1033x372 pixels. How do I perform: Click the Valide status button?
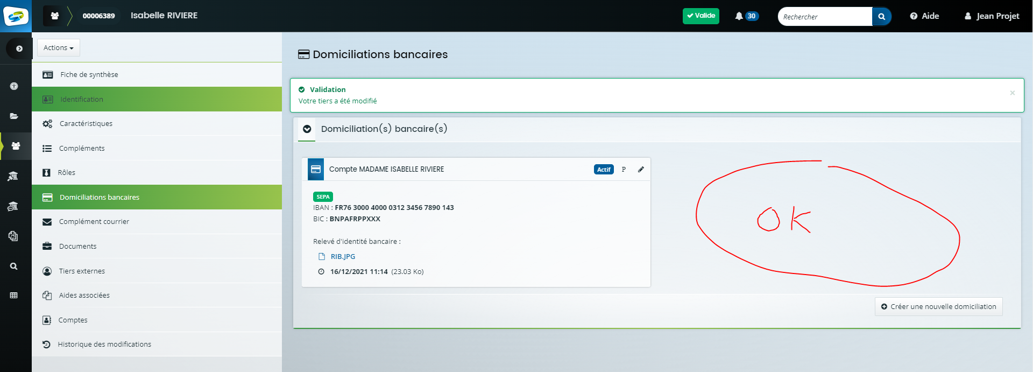[701, 16]
